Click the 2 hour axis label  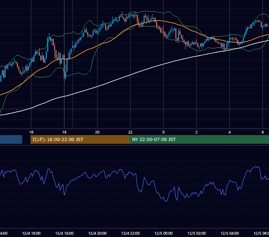pyautogui.click(x=197, y=132)
